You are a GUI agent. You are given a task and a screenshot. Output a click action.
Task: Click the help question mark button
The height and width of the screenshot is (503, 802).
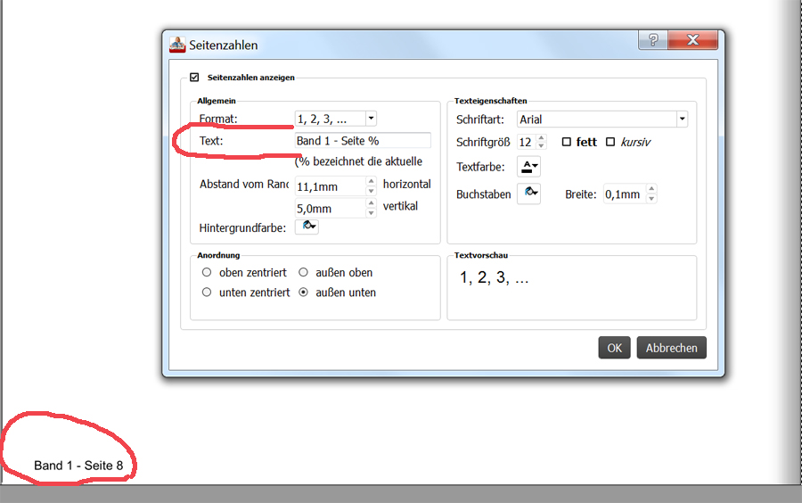point(652,39)
